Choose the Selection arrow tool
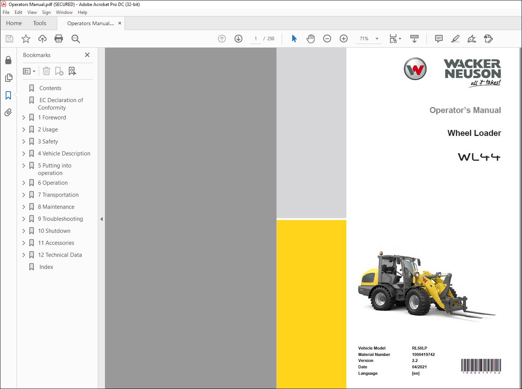522x389 pixels. tap(294, 39)
